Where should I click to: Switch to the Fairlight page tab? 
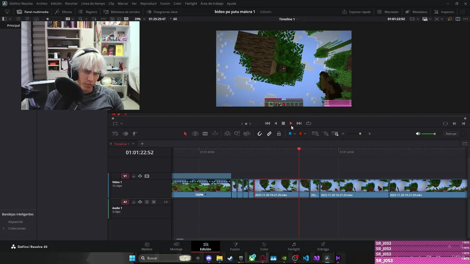(x=294, y=246)
